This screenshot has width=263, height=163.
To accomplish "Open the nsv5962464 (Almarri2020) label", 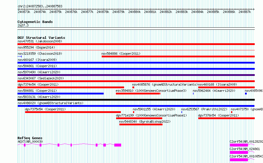I will point(214,91).
